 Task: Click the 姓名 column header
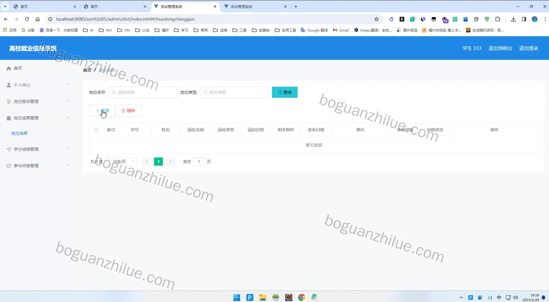[166, 130]
